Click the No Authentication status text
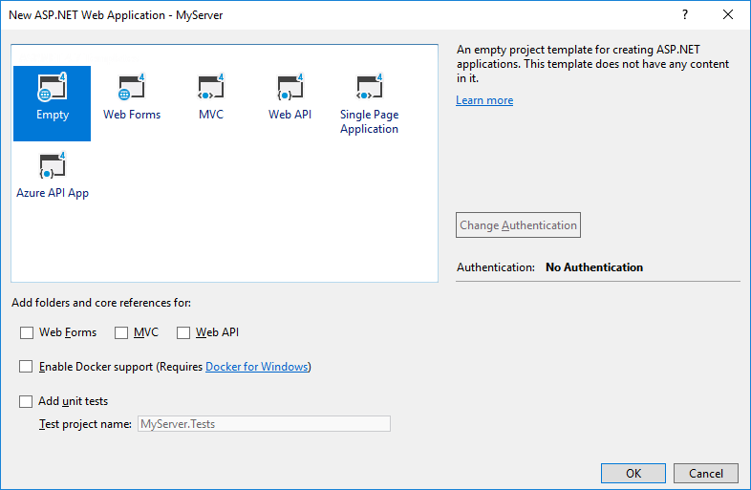 click(594, 267)
